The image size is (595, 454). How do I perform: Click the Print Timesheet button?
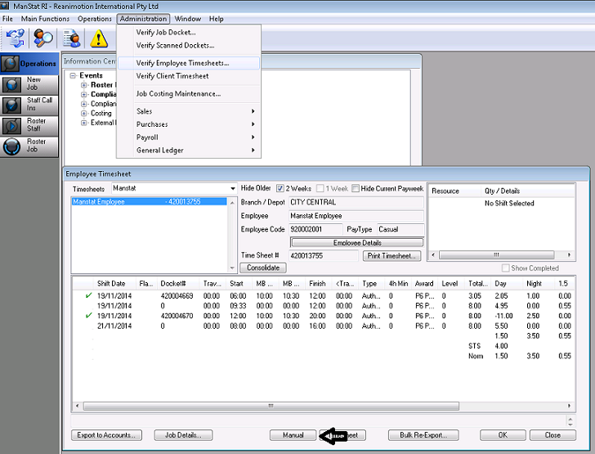point(391,256)
